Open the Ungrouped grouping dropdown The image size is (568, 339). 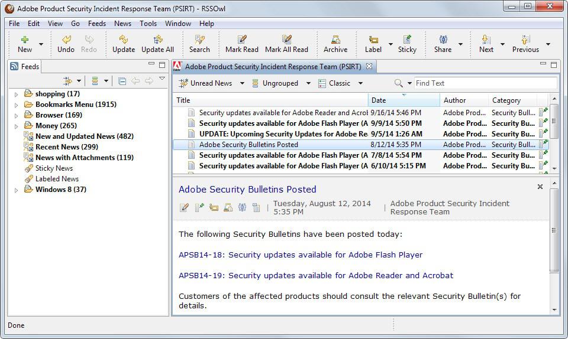click(308, 83)
